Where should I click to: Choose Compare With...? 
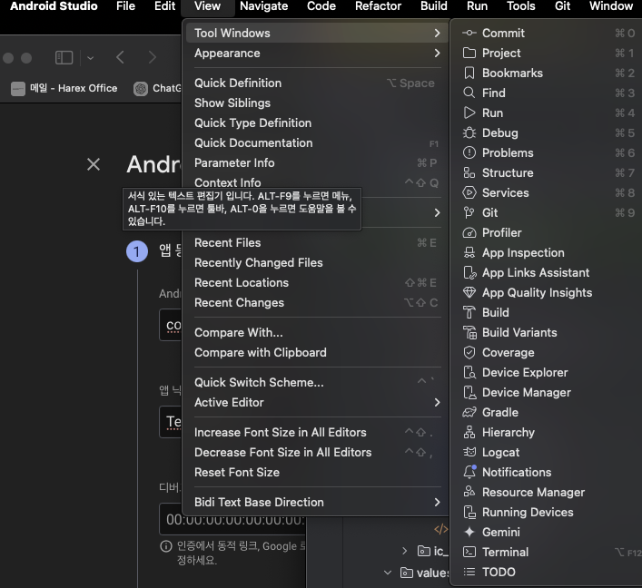[x=316, y=333]
